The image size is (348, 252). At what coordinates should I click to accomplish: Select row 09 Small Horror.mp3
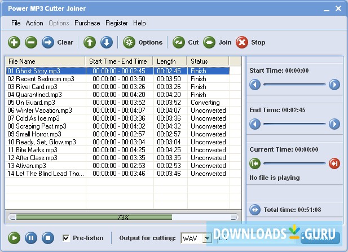pyautogui.click(x=118, y=134)
